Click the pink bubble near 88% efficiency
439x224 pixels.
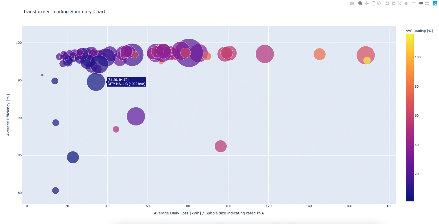116,129
